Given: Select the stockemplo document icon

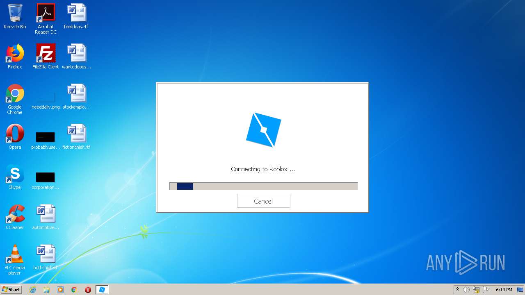Looking at the screenshot, I should pyautogui.click(x=76, y=97).
